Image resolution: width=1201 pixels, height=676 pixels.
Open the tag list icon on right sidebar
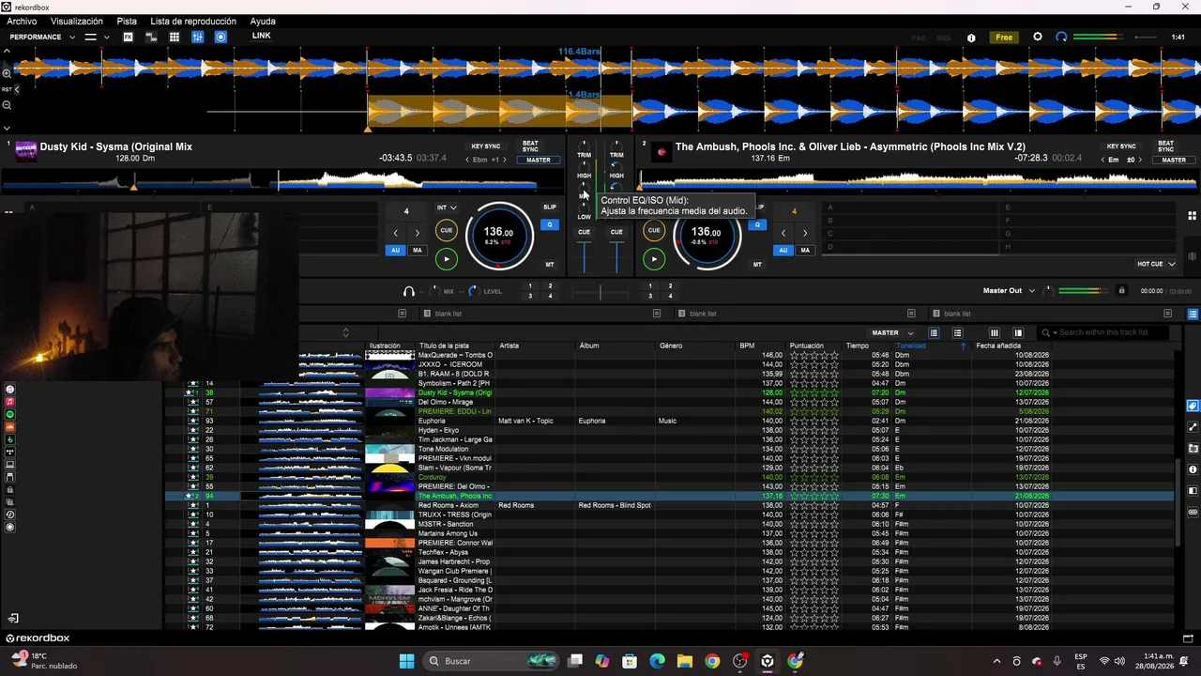1193,406
